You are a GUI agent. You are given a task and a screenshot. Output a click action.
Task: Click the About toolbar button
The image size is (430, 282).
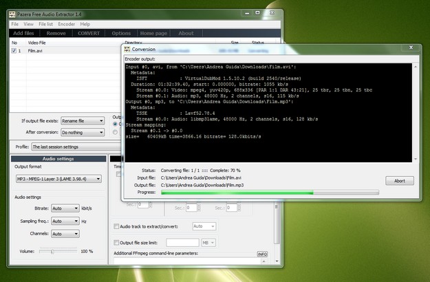click(x=186, y=33)
